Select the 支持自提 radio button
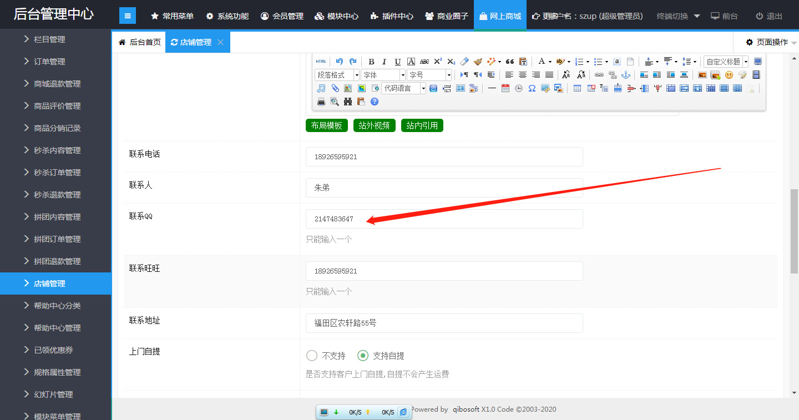Screen dimensions: 799x420 363,356
